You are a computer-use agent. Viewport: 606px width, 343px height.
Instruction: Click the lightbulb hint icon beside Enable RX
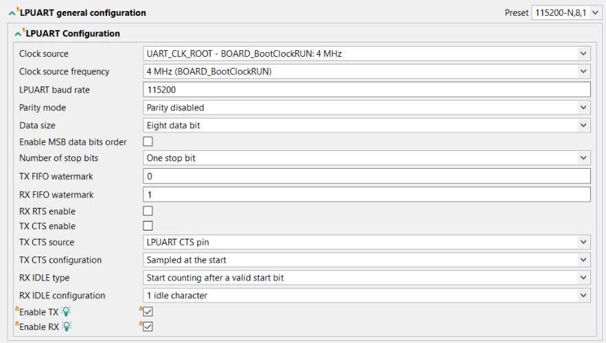click(67, 327)
